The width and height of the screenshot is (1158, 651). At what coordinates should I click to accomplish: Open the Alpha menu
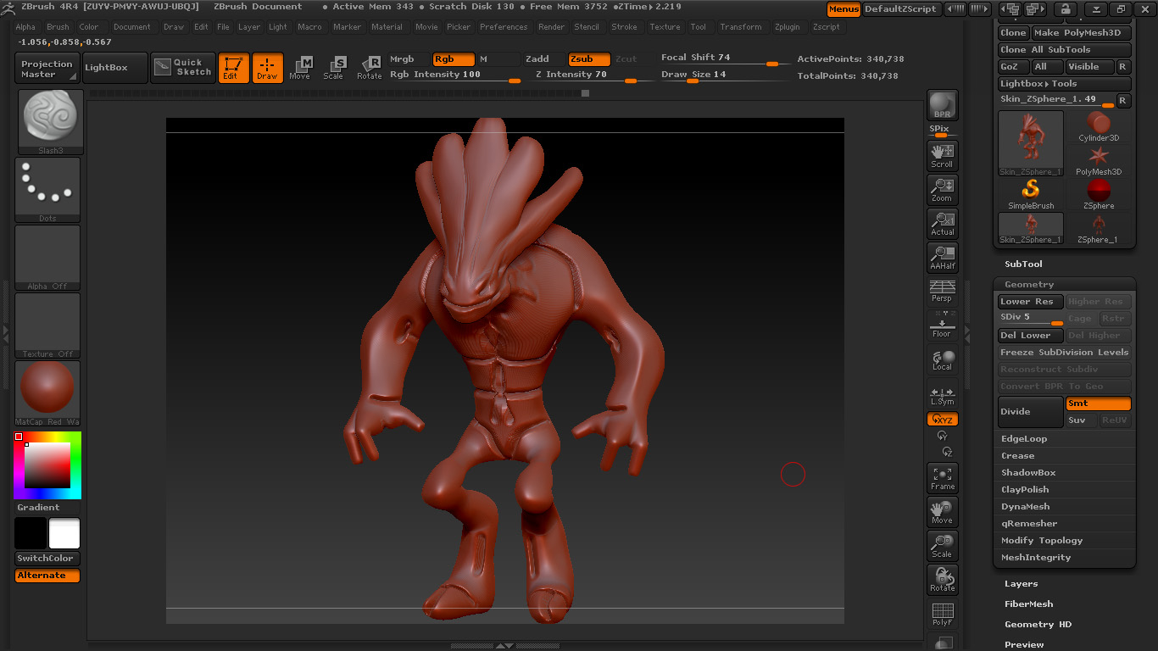coord(25,27)
